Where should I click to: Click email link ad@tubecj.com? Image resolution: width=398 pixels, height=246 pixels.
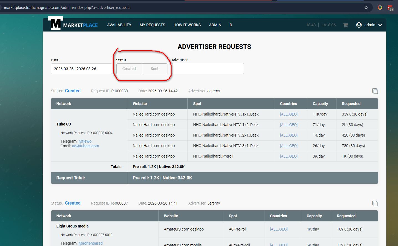(x=85, y=146)
